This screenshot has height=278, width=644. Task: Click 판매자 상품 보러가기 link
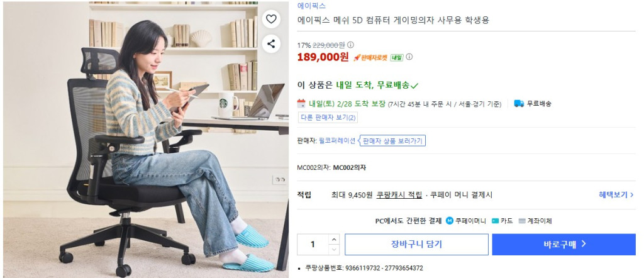(393, 141)
